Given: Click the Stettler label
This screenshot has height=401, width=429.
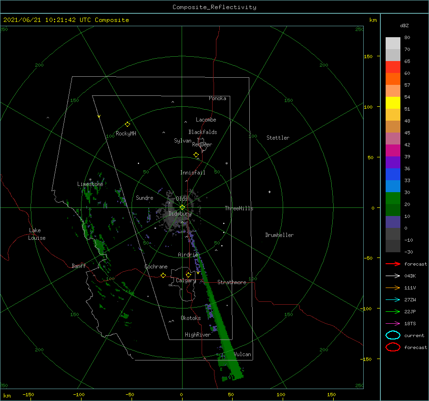Looking at the screenshot, I should [278, 138].
